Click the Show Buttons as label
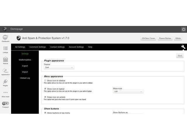Screen dimensions: 187x140 pyautogui.click(x=120, y=113)
